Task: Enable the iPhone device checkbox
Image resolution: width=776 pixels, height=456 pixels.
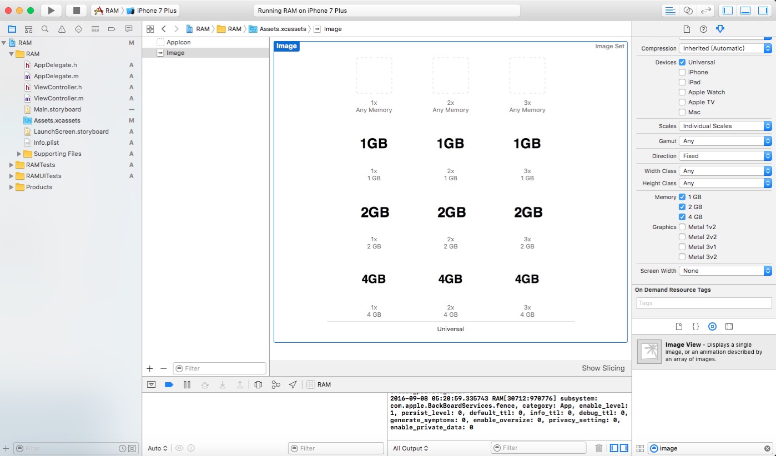Action: tap(682, 72)
